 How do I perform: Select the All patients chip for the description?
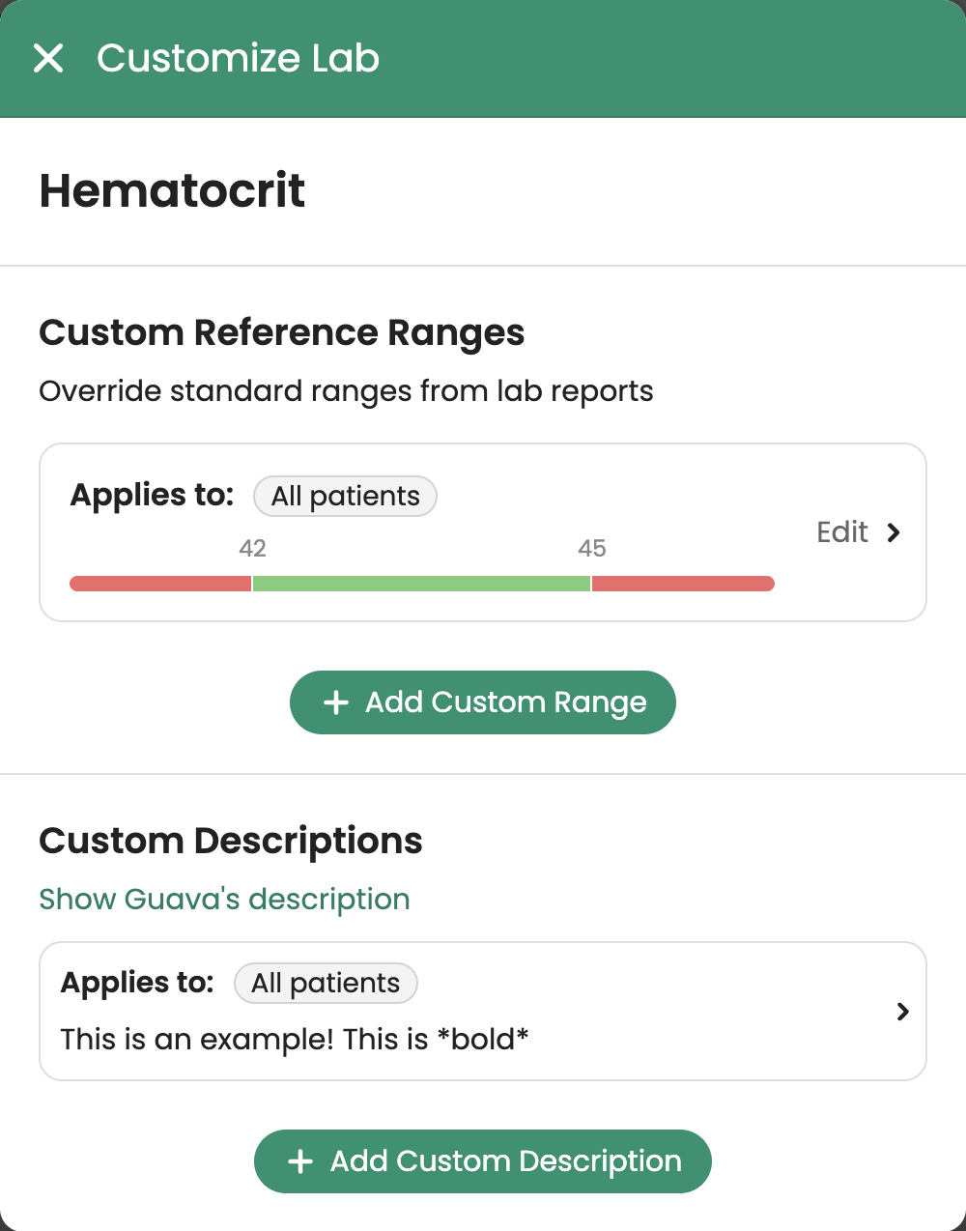point(326,983)
